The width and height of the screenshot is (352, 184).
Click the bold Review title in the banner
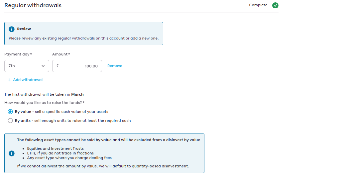pyautogui.click(x=24, y=29)
